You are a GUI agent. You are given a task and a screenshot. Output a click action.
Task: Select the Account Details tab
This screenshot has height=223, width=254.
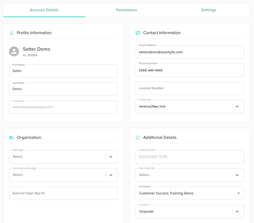[44, 10]
